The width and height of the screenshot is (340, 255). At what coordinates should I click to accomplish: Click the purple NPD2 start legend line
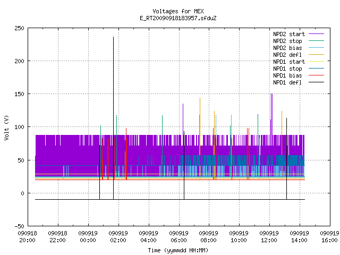point(316,34)
